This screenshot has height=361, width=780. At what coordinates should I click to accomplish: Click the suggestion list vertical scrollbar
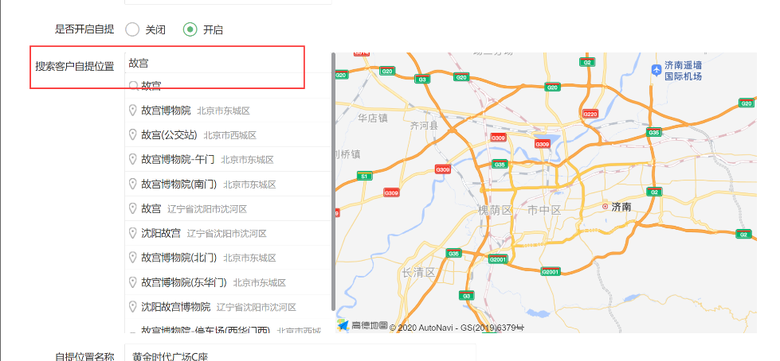point(333,182)
